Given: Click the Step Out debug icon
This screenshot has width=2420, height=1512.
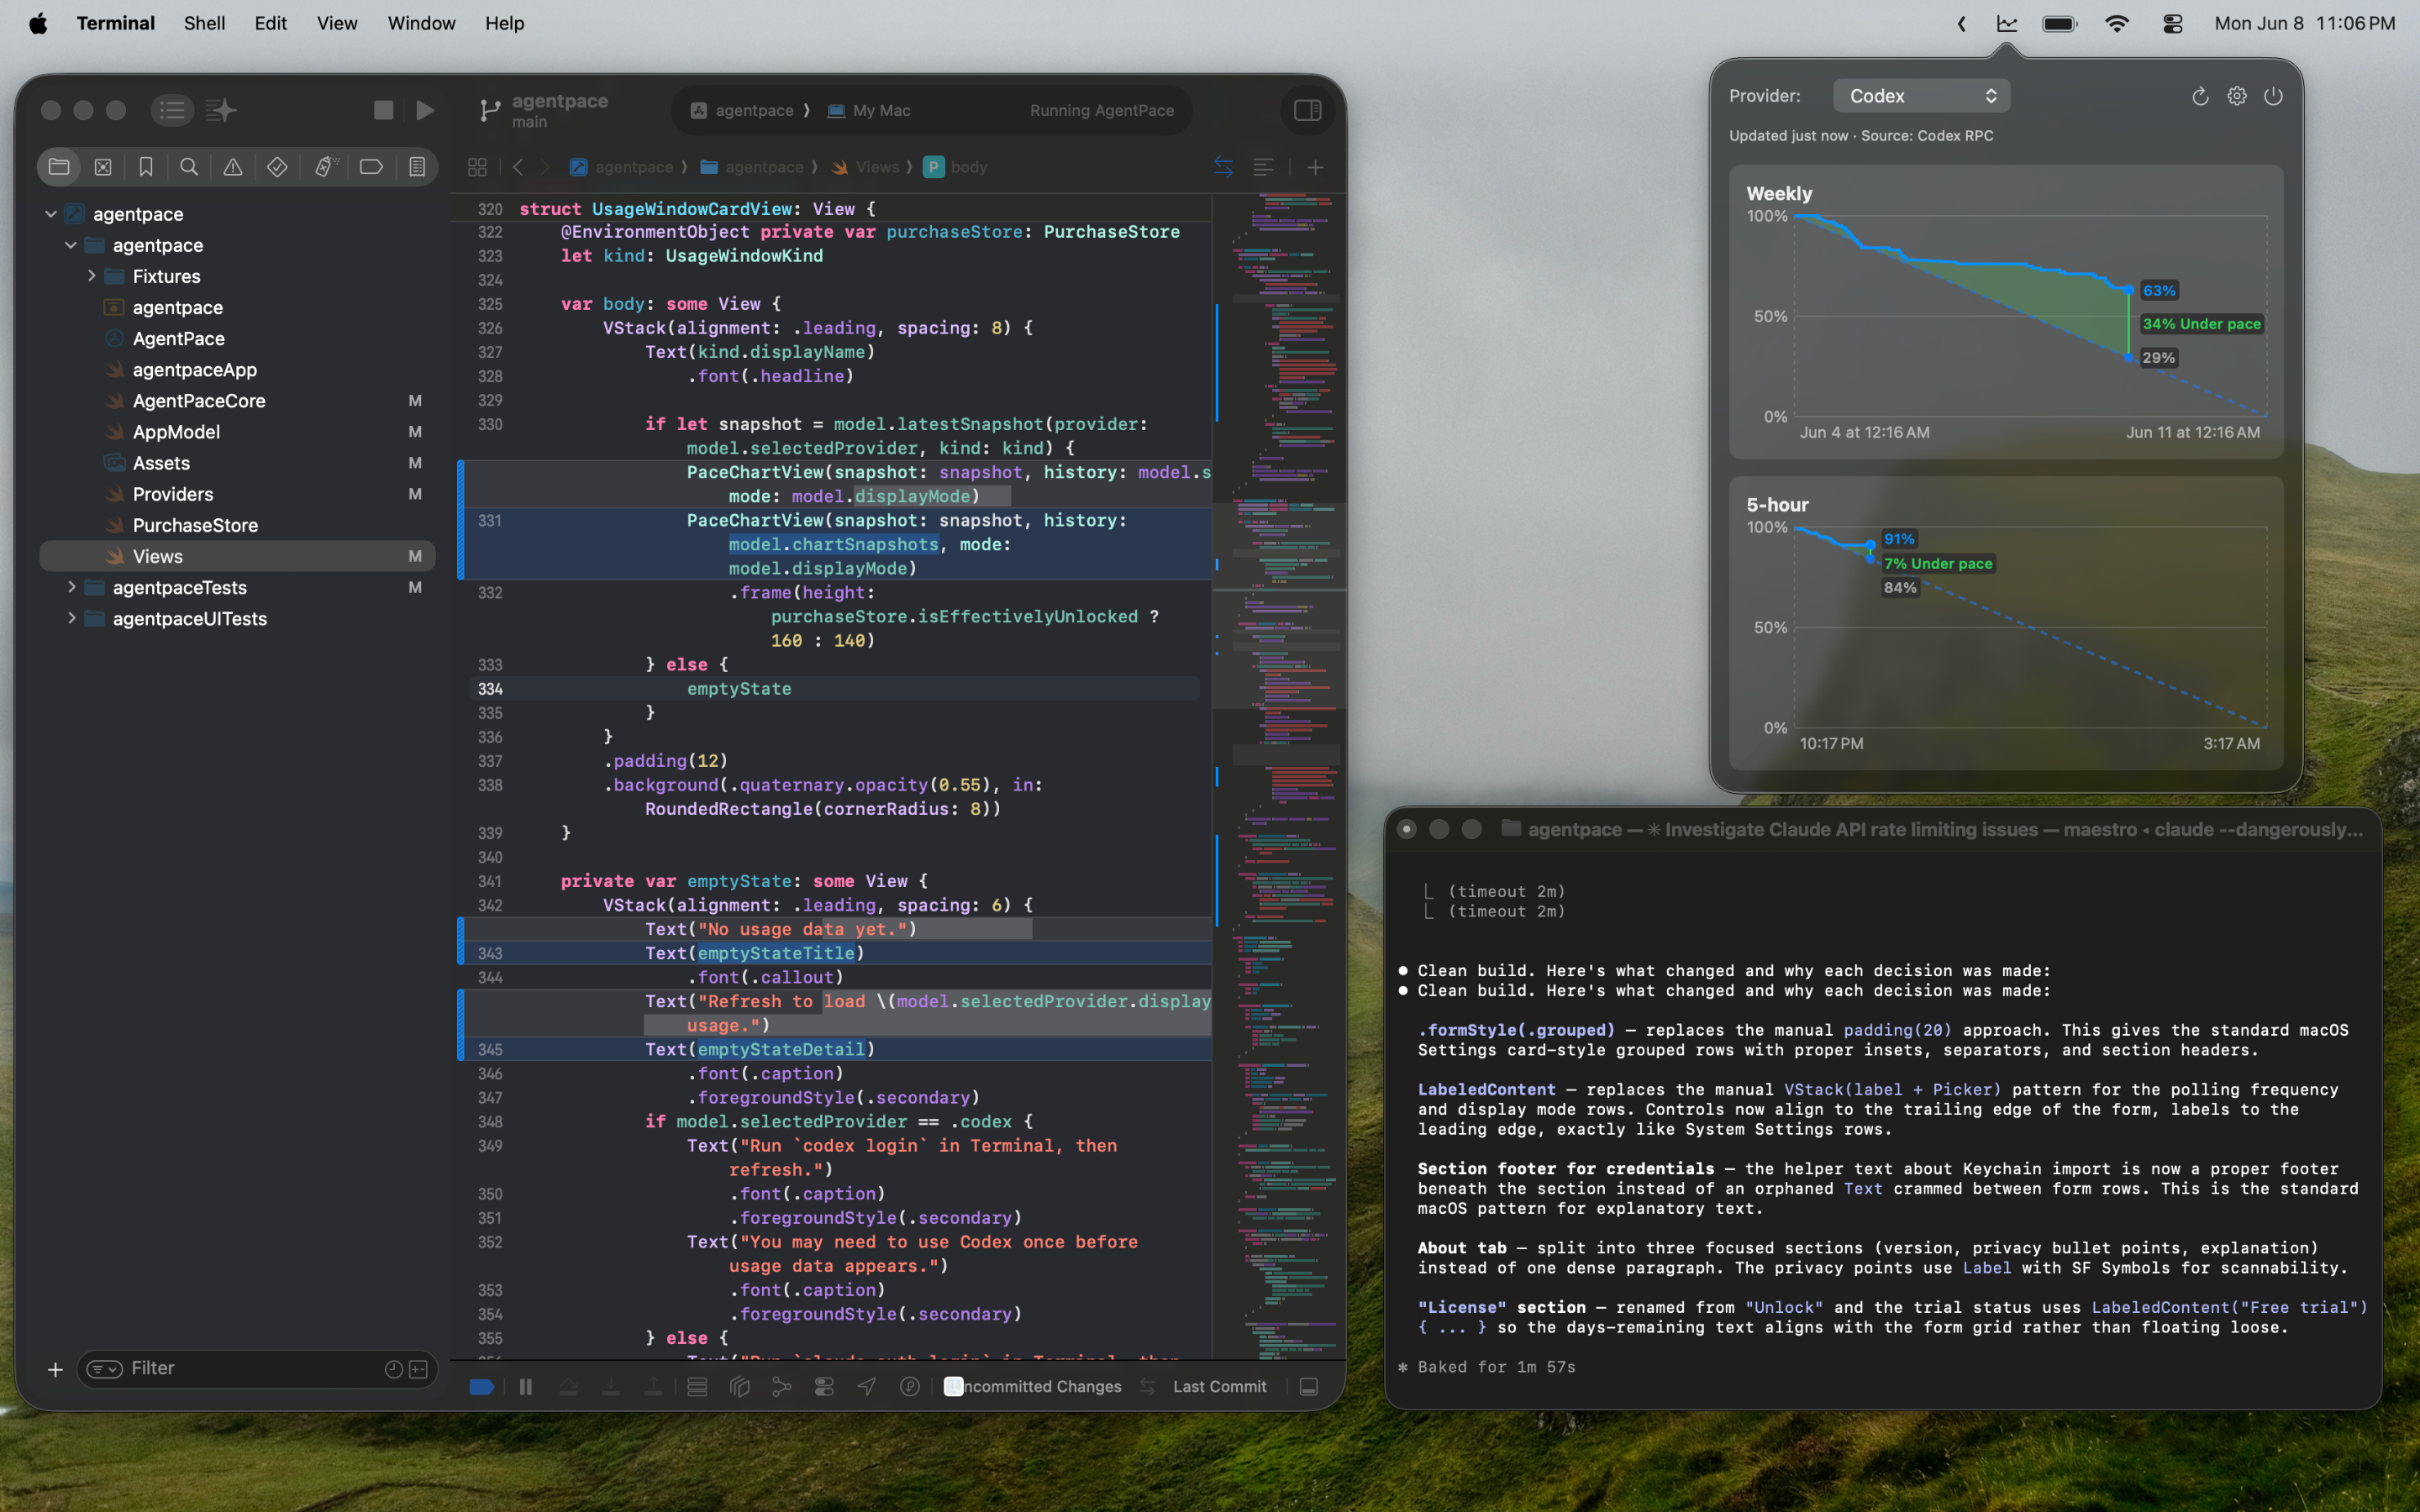Looking at the screenshot, I should click(x=652, y=1386).
